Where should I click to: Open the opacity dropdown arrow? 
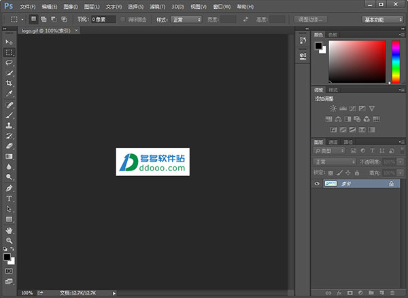tap(401, 162)
